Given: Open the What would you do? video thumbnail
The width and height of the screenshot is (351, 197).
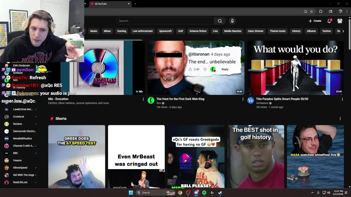Looking at the screenshot, I should point(296,68).
